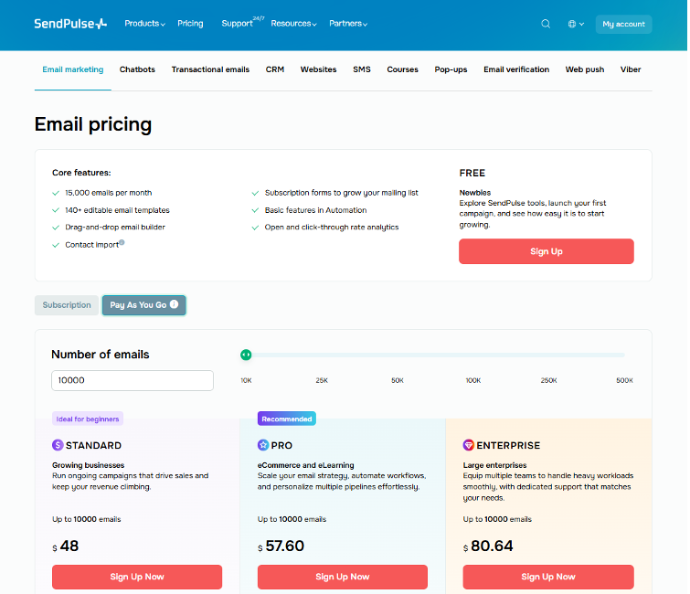Click the STANDARD price $48
The height and width of the screenshot is (594, 690).
coord(65,546)
